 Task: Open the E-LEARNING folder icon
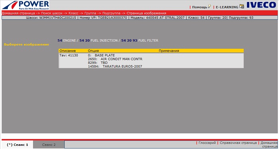pyautogui.click(x=242, y=6)
